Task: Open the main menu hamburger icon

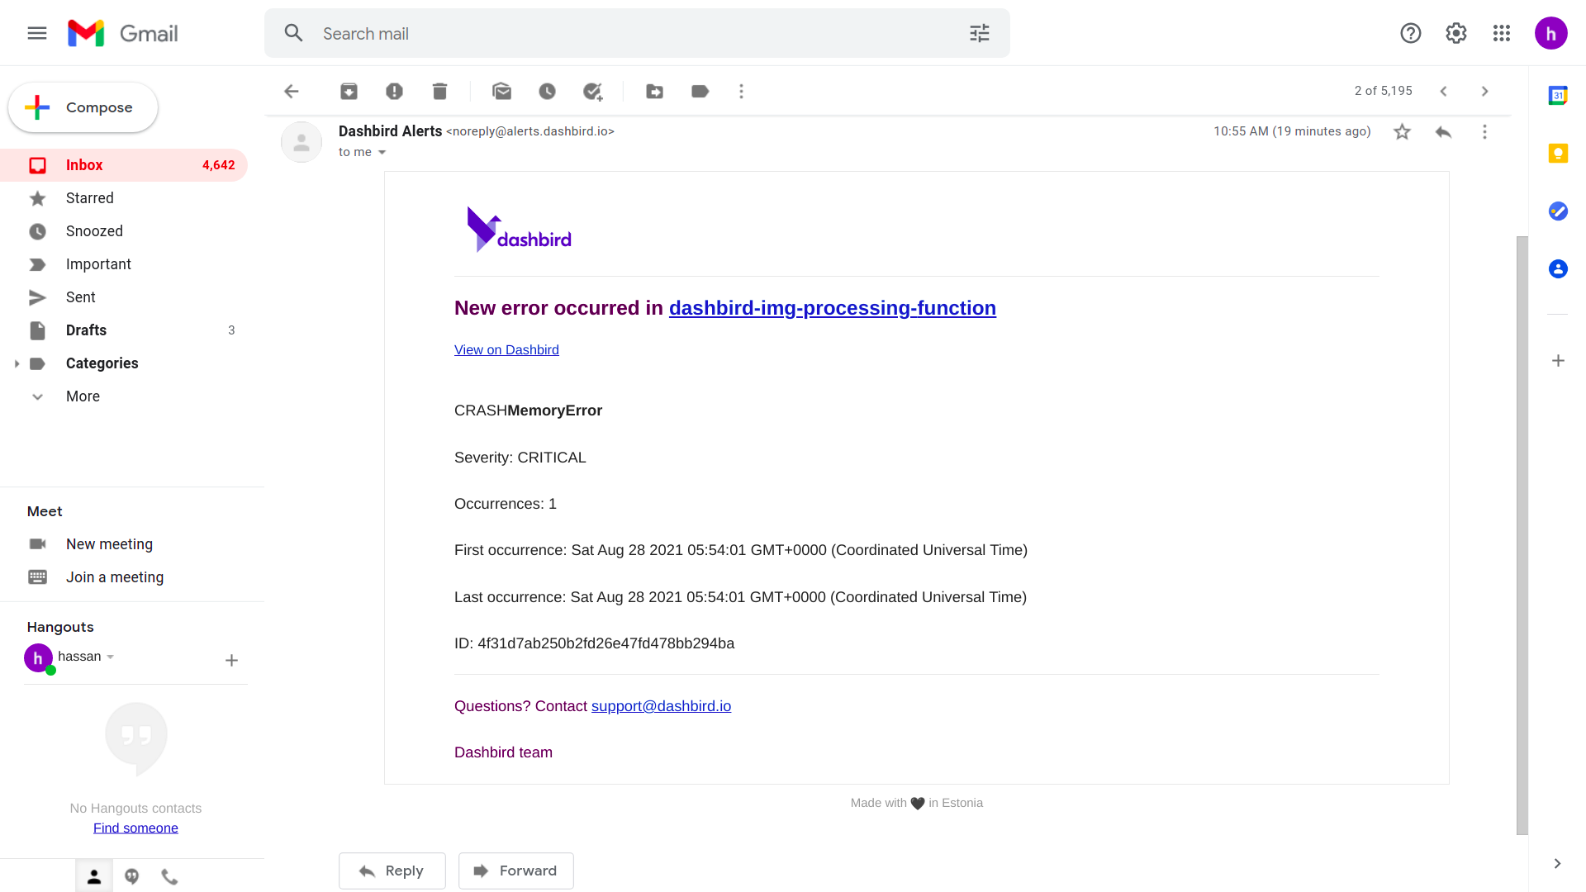Action: [x=37, y=33]
